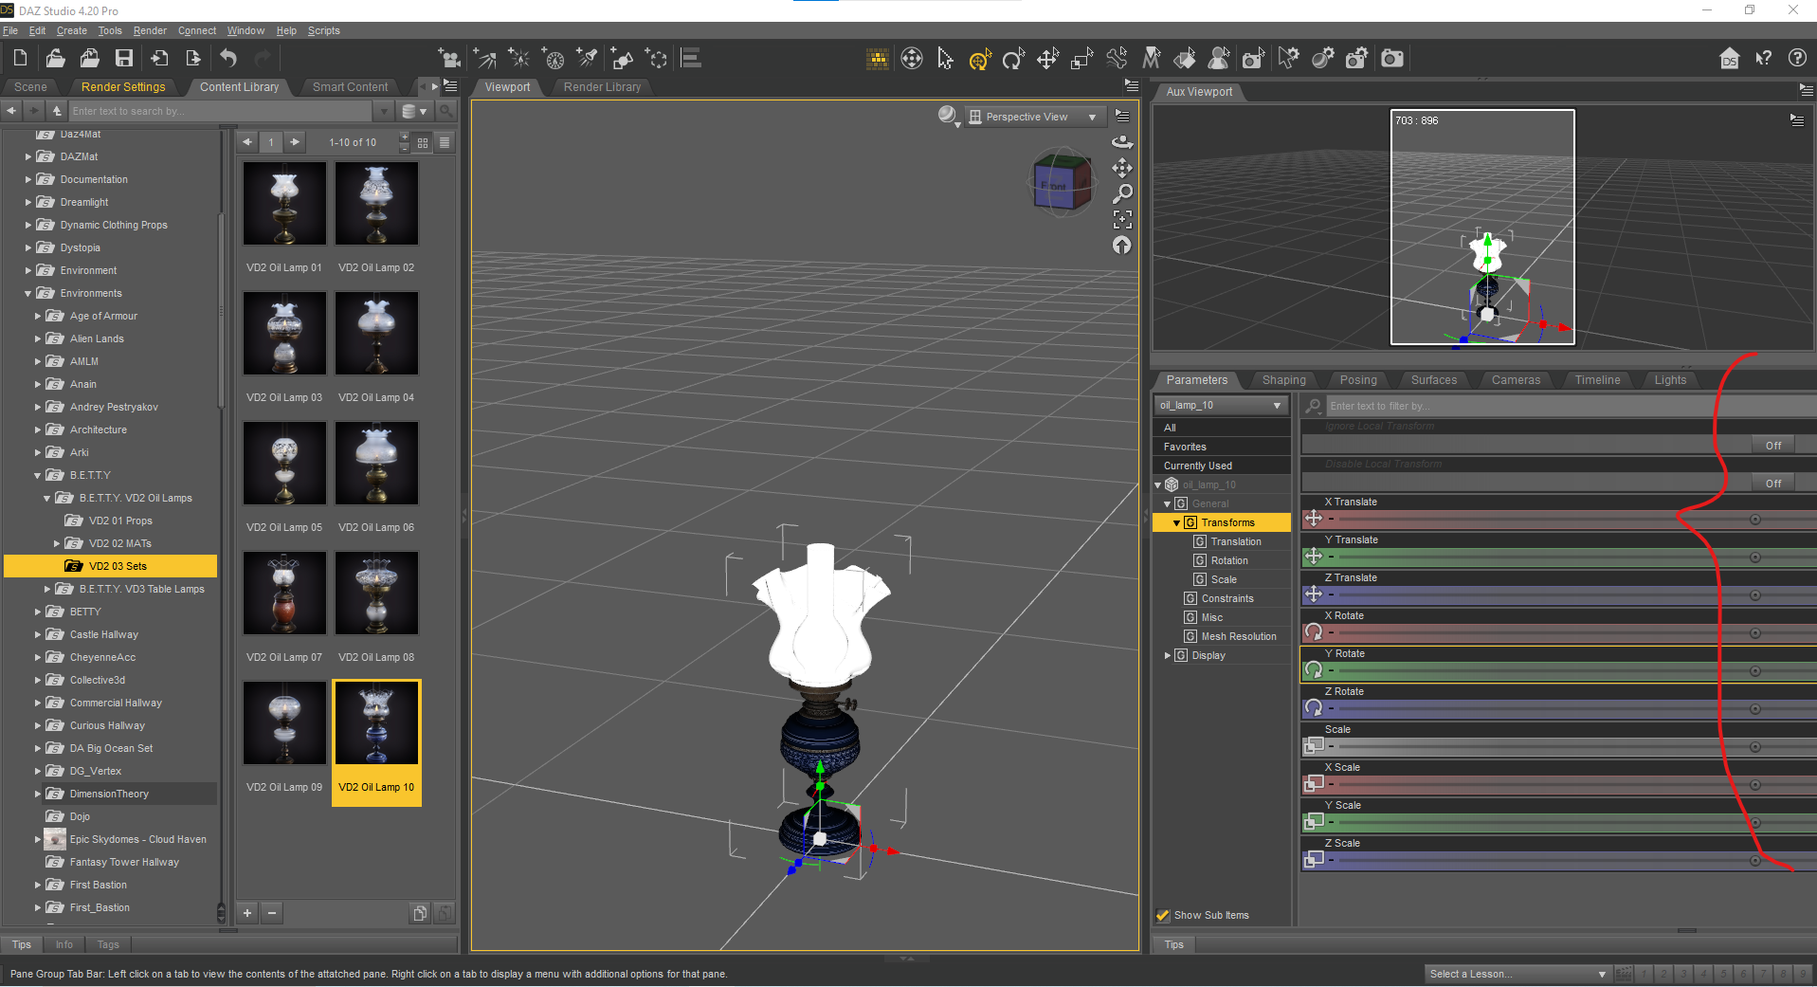Open the Perspective View dropdown
This screenshot has width=1817, height=987.
(1034, 118)
